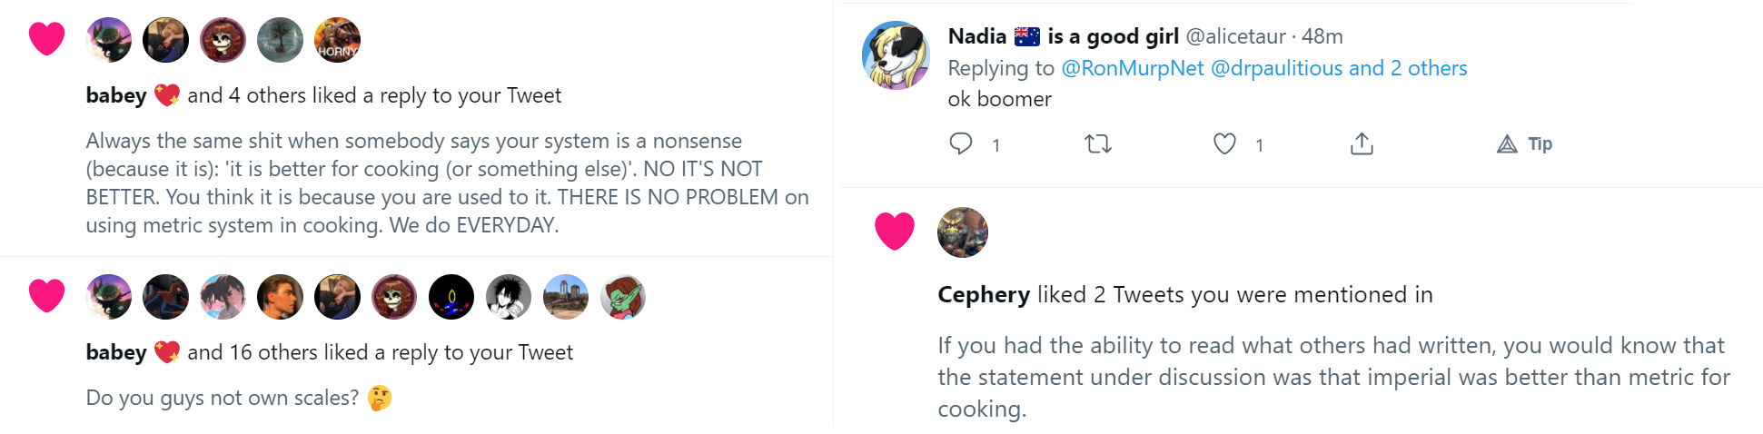Click the pink heart of the '16 others liked' notification
Screen dimensions: 1763x434
coord(47,296)
